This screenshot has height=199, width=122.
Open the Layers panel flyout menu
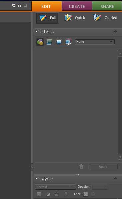tap(115, 179)
